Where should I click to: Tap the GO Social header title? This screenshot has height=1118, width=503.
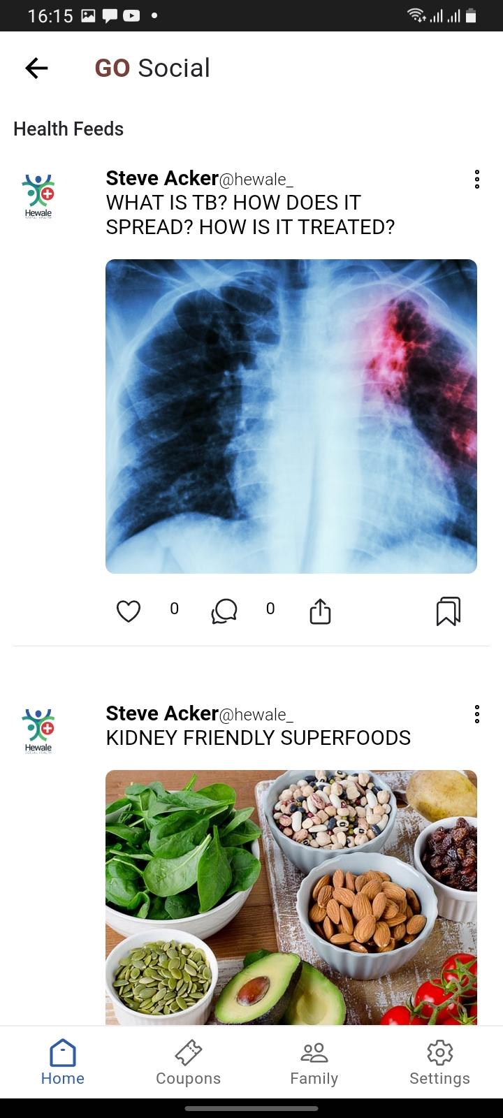(x=152, y=68)
